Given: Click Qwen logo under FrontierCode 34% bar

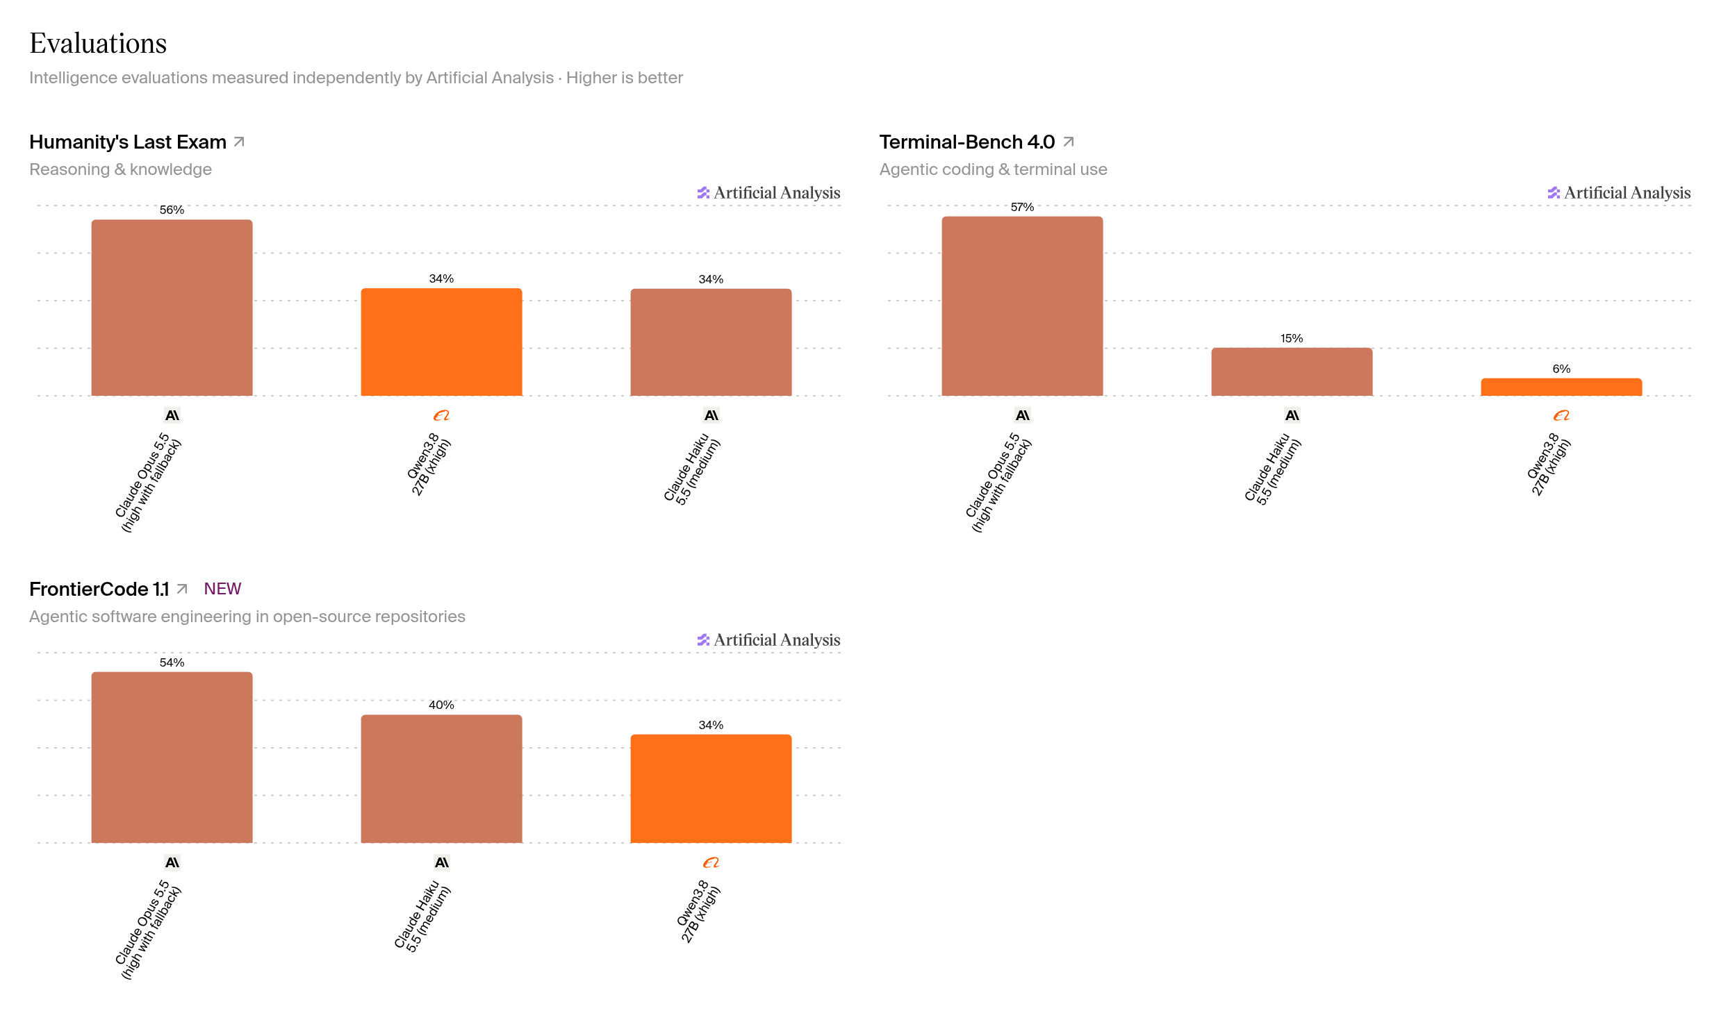Looking at the screenshot, I should tap(711, 862).
